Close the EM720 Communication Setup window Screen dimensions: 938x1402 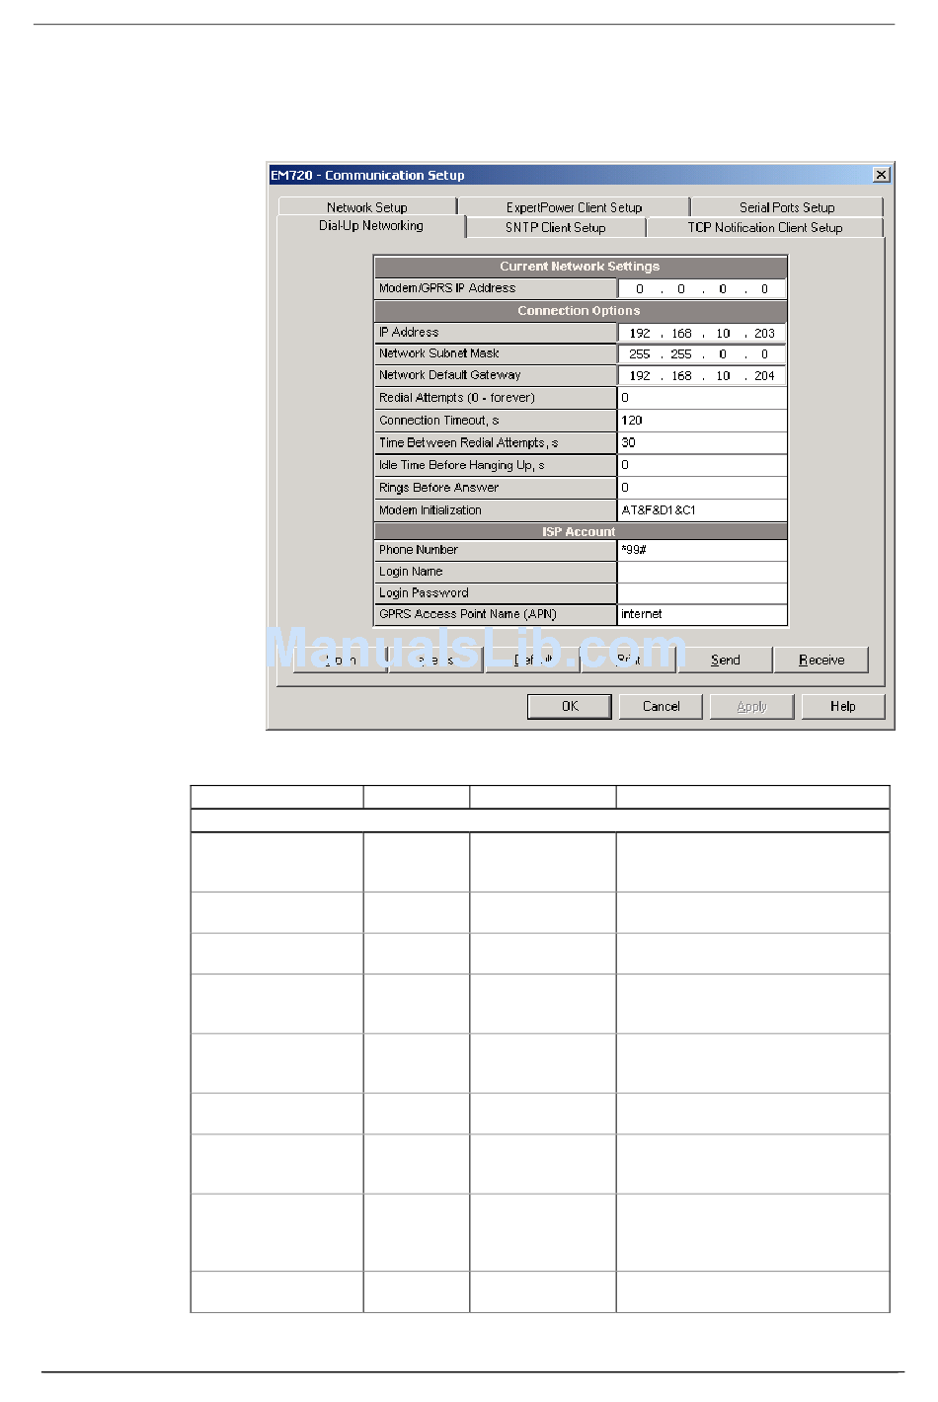882,175
